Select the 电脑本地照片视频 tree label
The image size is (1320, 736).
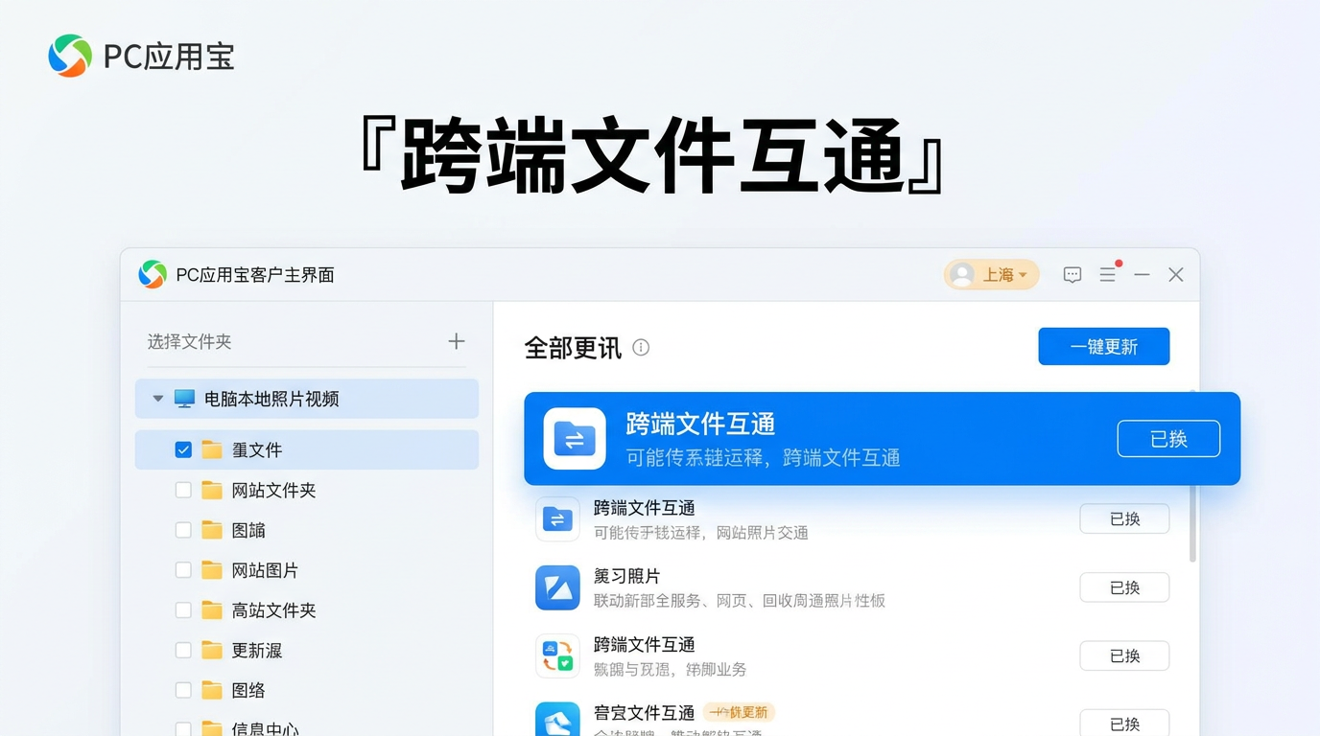[x=271, y=399]
